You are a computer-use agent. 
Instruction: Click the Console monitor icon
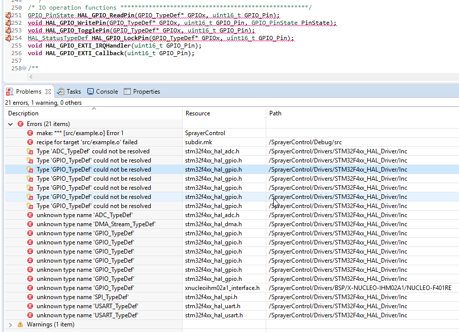pos(90,92)
